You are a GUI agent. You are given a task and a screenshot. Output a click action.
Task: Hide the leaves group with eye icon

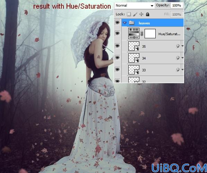point(117,23)
